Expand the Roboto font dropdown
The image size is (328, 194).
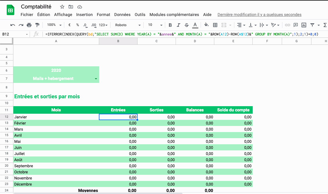coord(128,25)
